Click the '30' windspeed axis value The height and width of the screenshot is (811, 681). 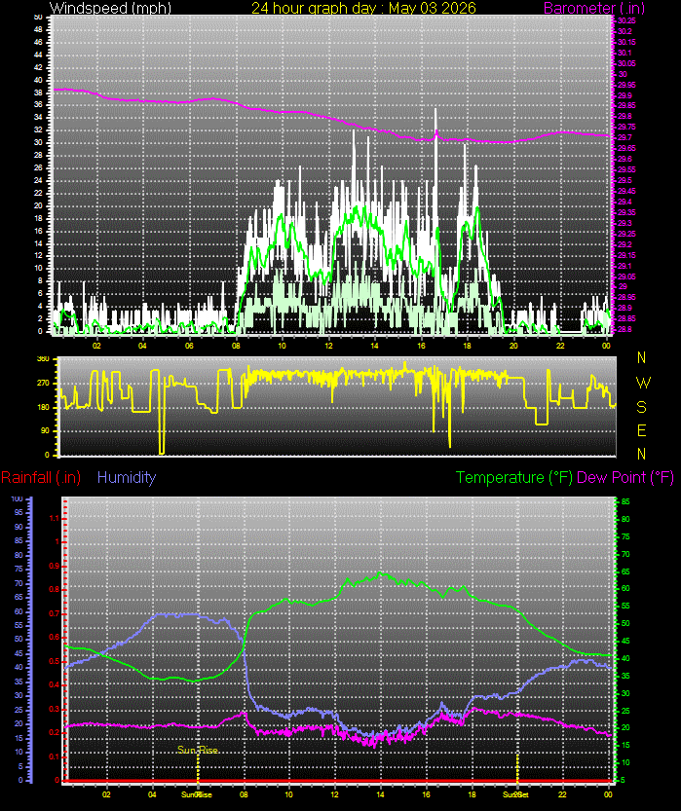(x=38, y=143)
